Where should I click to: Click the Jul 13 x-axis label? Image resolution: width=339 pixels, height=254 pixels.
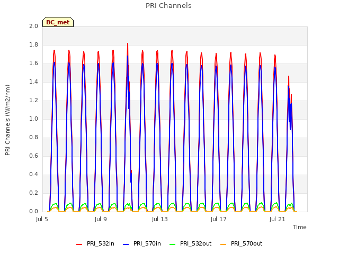160,219
